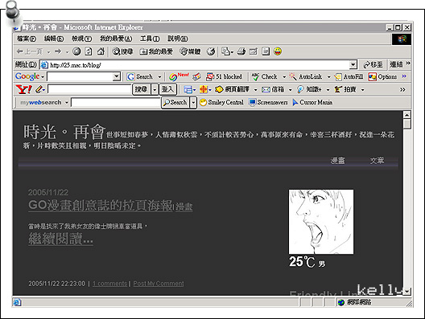Click the 連結 links toolbar label
This screenshot has width=425, height=319.
click(396, 64)
